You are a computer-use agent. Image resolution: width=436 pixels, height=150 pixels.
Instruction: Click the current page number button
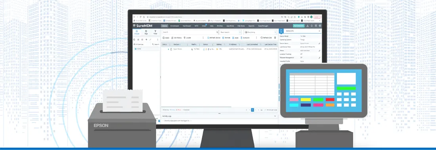pyautogui.click(x=252, y=110)
